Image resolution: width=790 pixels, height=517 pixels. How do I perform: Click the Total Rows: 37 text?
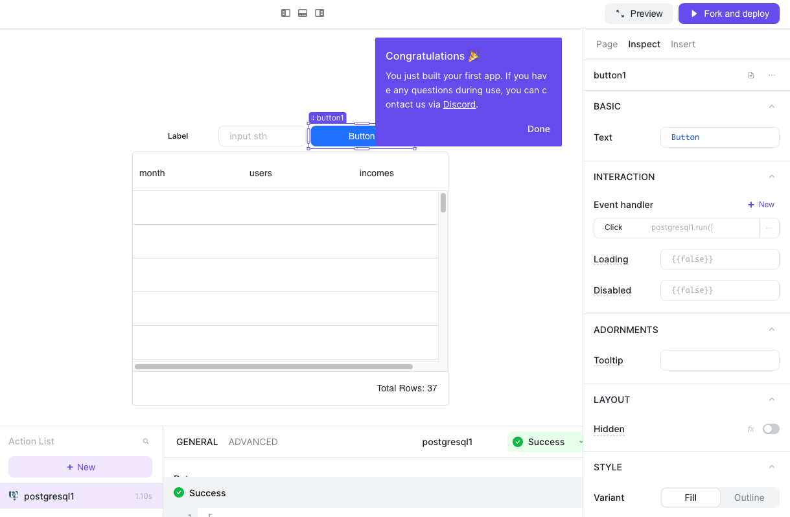[407, 388]
